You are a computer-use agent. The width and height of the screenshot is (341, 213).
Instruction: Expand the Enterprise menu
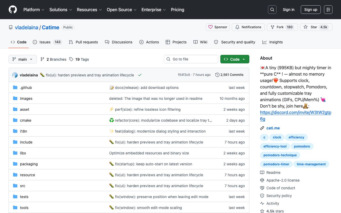tap(154, 10)
